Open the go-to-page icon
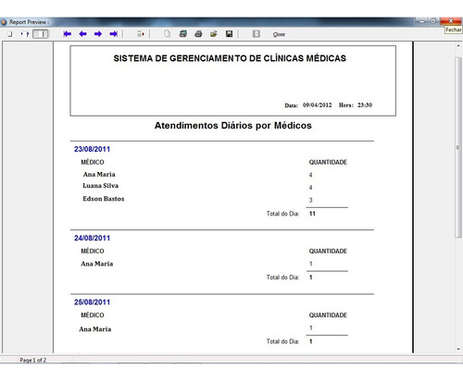 (x=141, y=34)
